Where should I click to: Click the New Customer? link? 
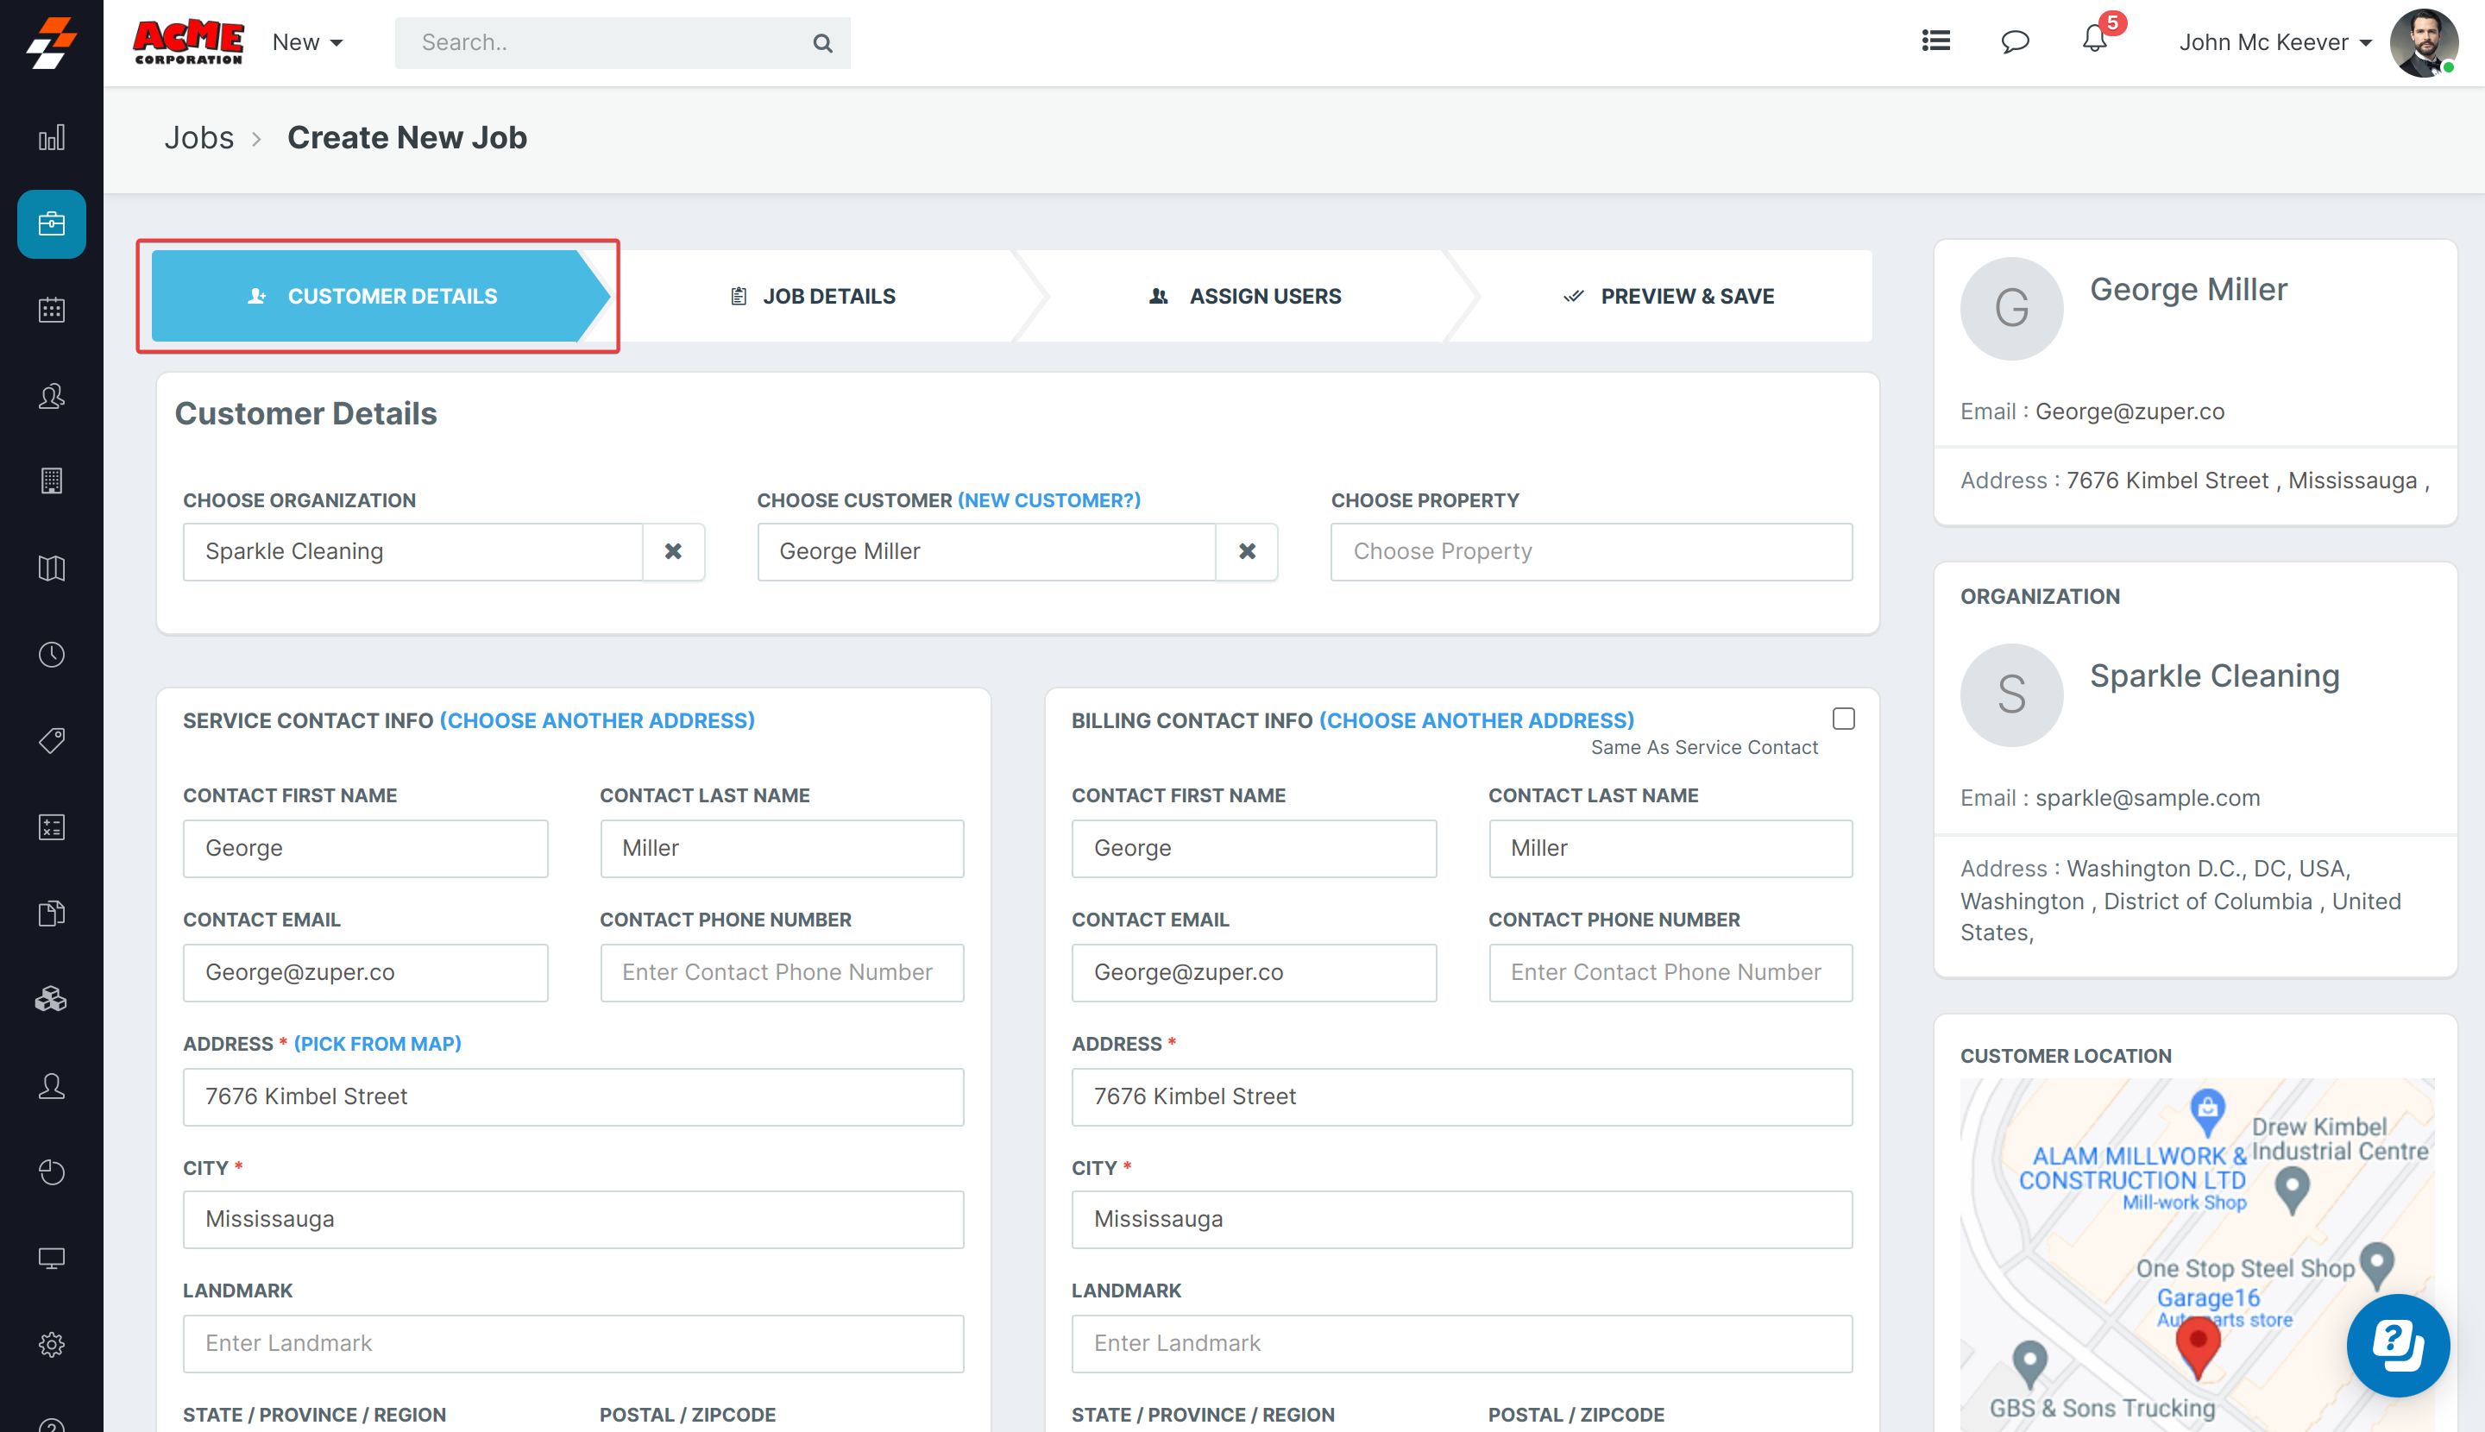1048,500
